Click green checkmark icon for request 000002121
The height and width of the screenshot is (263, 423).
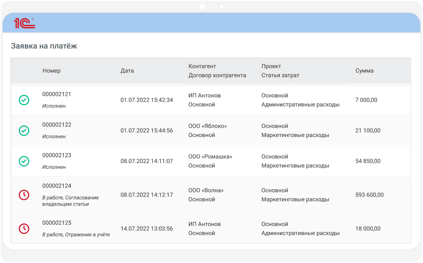point(24,100)
